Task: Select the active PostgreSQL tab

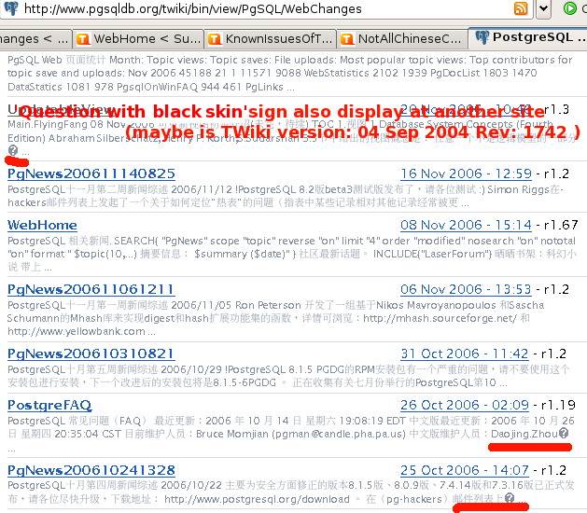Action: pyautogui.click(x=528, y=38)
